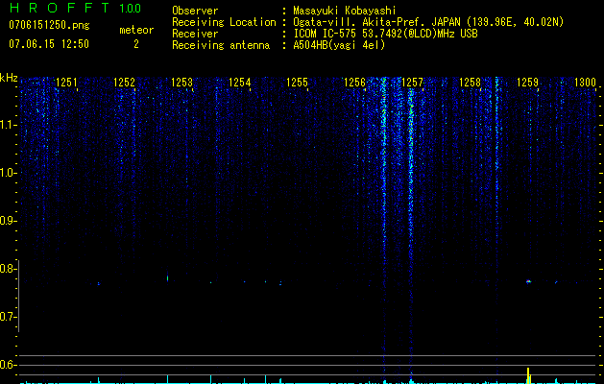Click the Receiver field label
Viewport: 604px width, 384px height.
pos(195,34)
